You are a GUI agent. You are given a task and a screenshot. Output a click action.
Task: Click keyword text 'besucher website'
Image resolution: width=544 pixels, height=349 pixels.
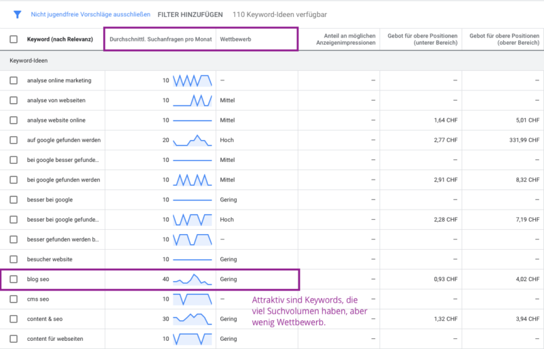50,259
